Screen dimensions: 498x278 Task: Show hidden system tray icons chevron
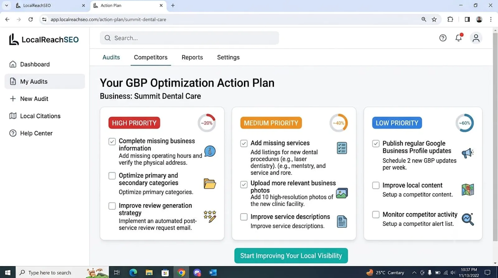click(x=414, y=273)
